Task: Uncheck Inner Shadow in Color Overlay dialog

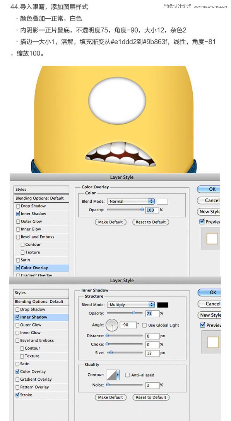Action: 18,214
